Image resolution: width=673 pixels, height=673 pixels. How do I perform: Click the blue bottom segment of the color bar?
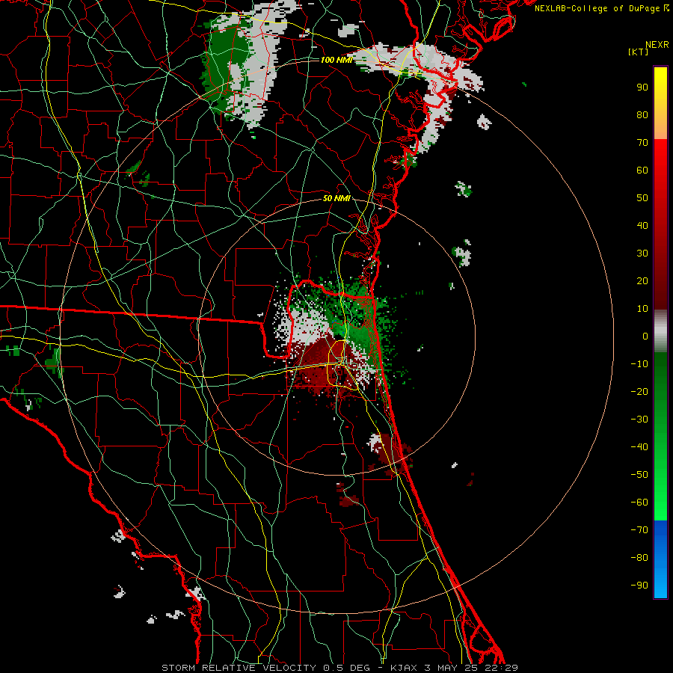click(x=660, y=559)
